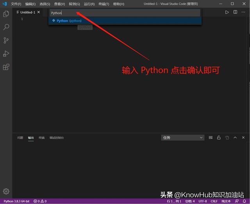
Task: Change the 纯文本 language mode
Action: point(226,201)
